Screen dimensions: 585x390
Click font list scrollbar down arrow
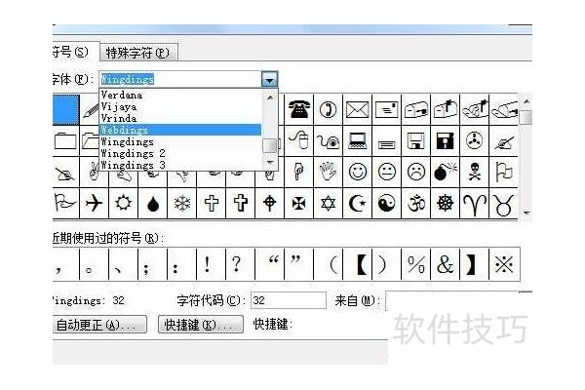[270, 162]
